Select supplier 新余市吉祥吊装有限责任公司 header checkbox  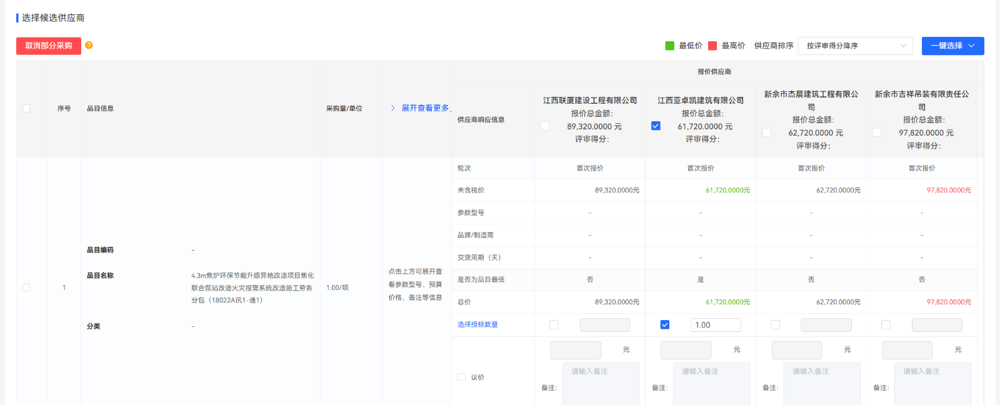click(x=877, y=132)
